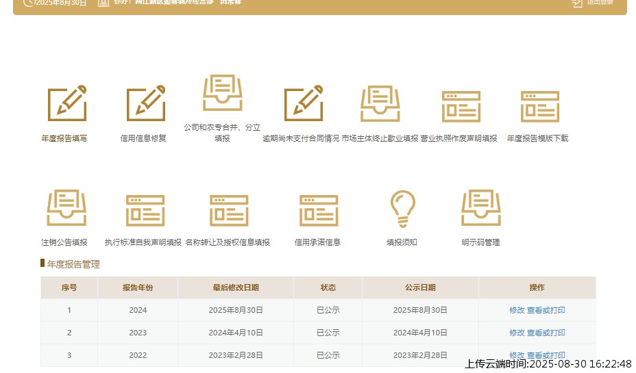Viewport: 636px width, 373px height.
Task: Click last-modified date of the 2024 report
Action: 236,310
